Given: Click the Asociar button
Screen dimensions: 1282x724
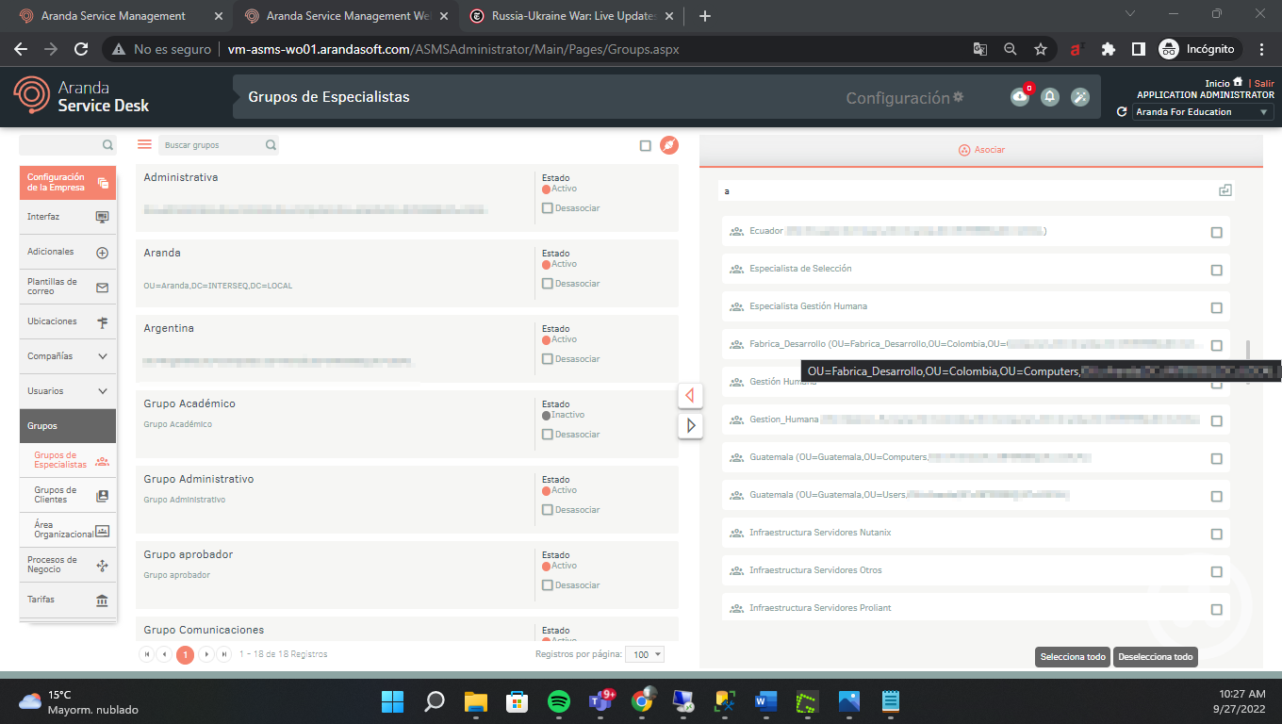Looking at the screenshot, I should [980, 150].
